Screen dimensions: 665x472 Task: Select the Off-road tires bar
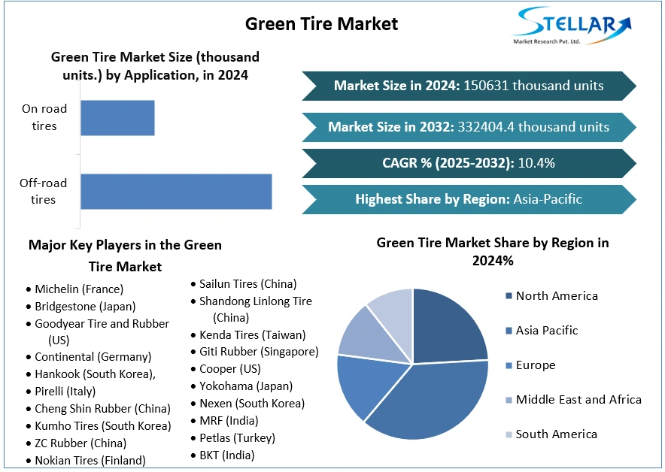coord(176,192)
